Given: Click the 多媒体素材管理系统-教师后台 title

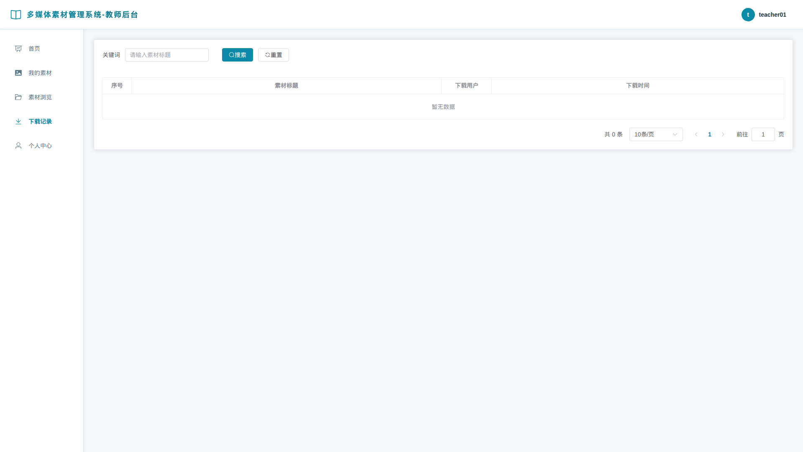Looking at the screenshot, I should coord(82,15).
